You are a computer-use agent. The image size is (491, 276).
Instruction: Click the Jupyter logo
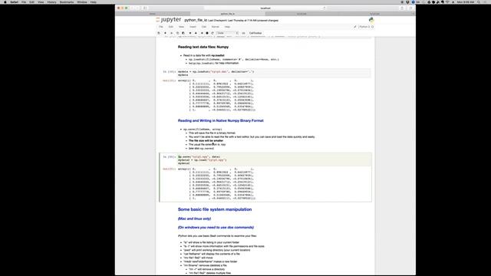pyautogui.click(x=169, y=20)
